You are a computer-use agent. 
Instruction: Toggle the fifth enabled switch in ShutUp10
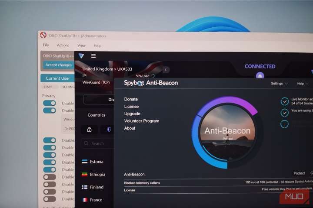[x=50, y=155]
